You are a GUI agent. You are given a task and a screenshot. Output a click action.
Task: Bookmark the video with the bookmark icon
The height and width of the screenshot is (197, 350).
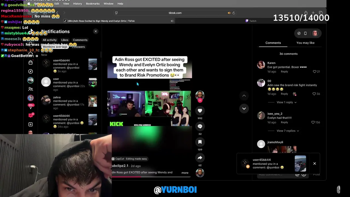200,142
